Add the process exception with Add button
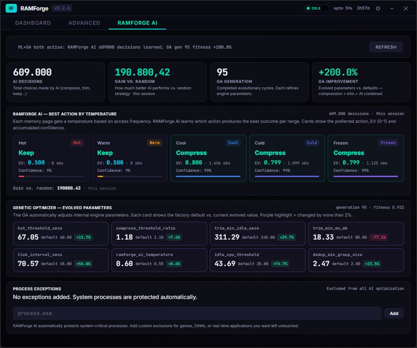This screenshot has height=348, width=417. pyautogui.click(x=394, y=313)
